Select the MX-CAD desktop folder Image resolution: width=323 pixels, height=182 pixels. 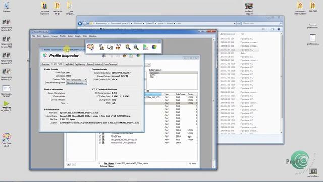pos(313,7)
